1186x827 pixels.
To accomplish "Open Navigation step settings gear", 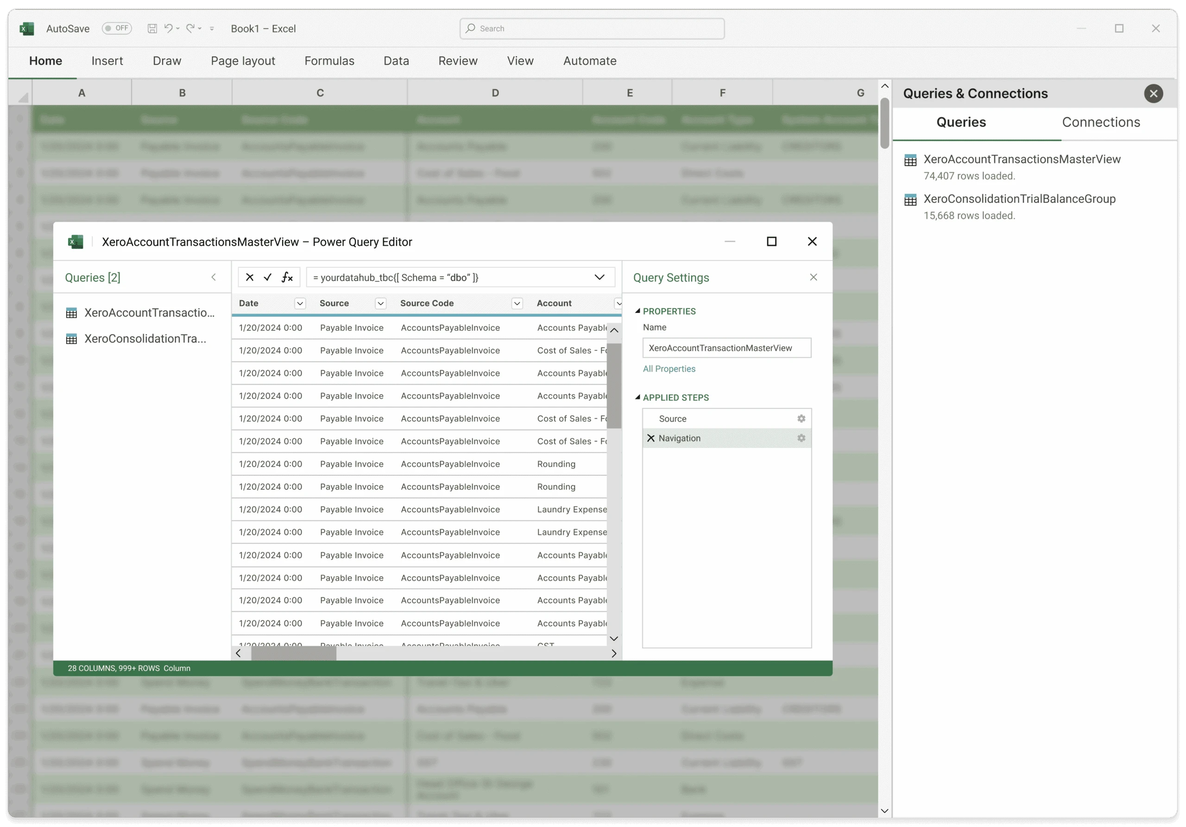I will click(801, 438).
